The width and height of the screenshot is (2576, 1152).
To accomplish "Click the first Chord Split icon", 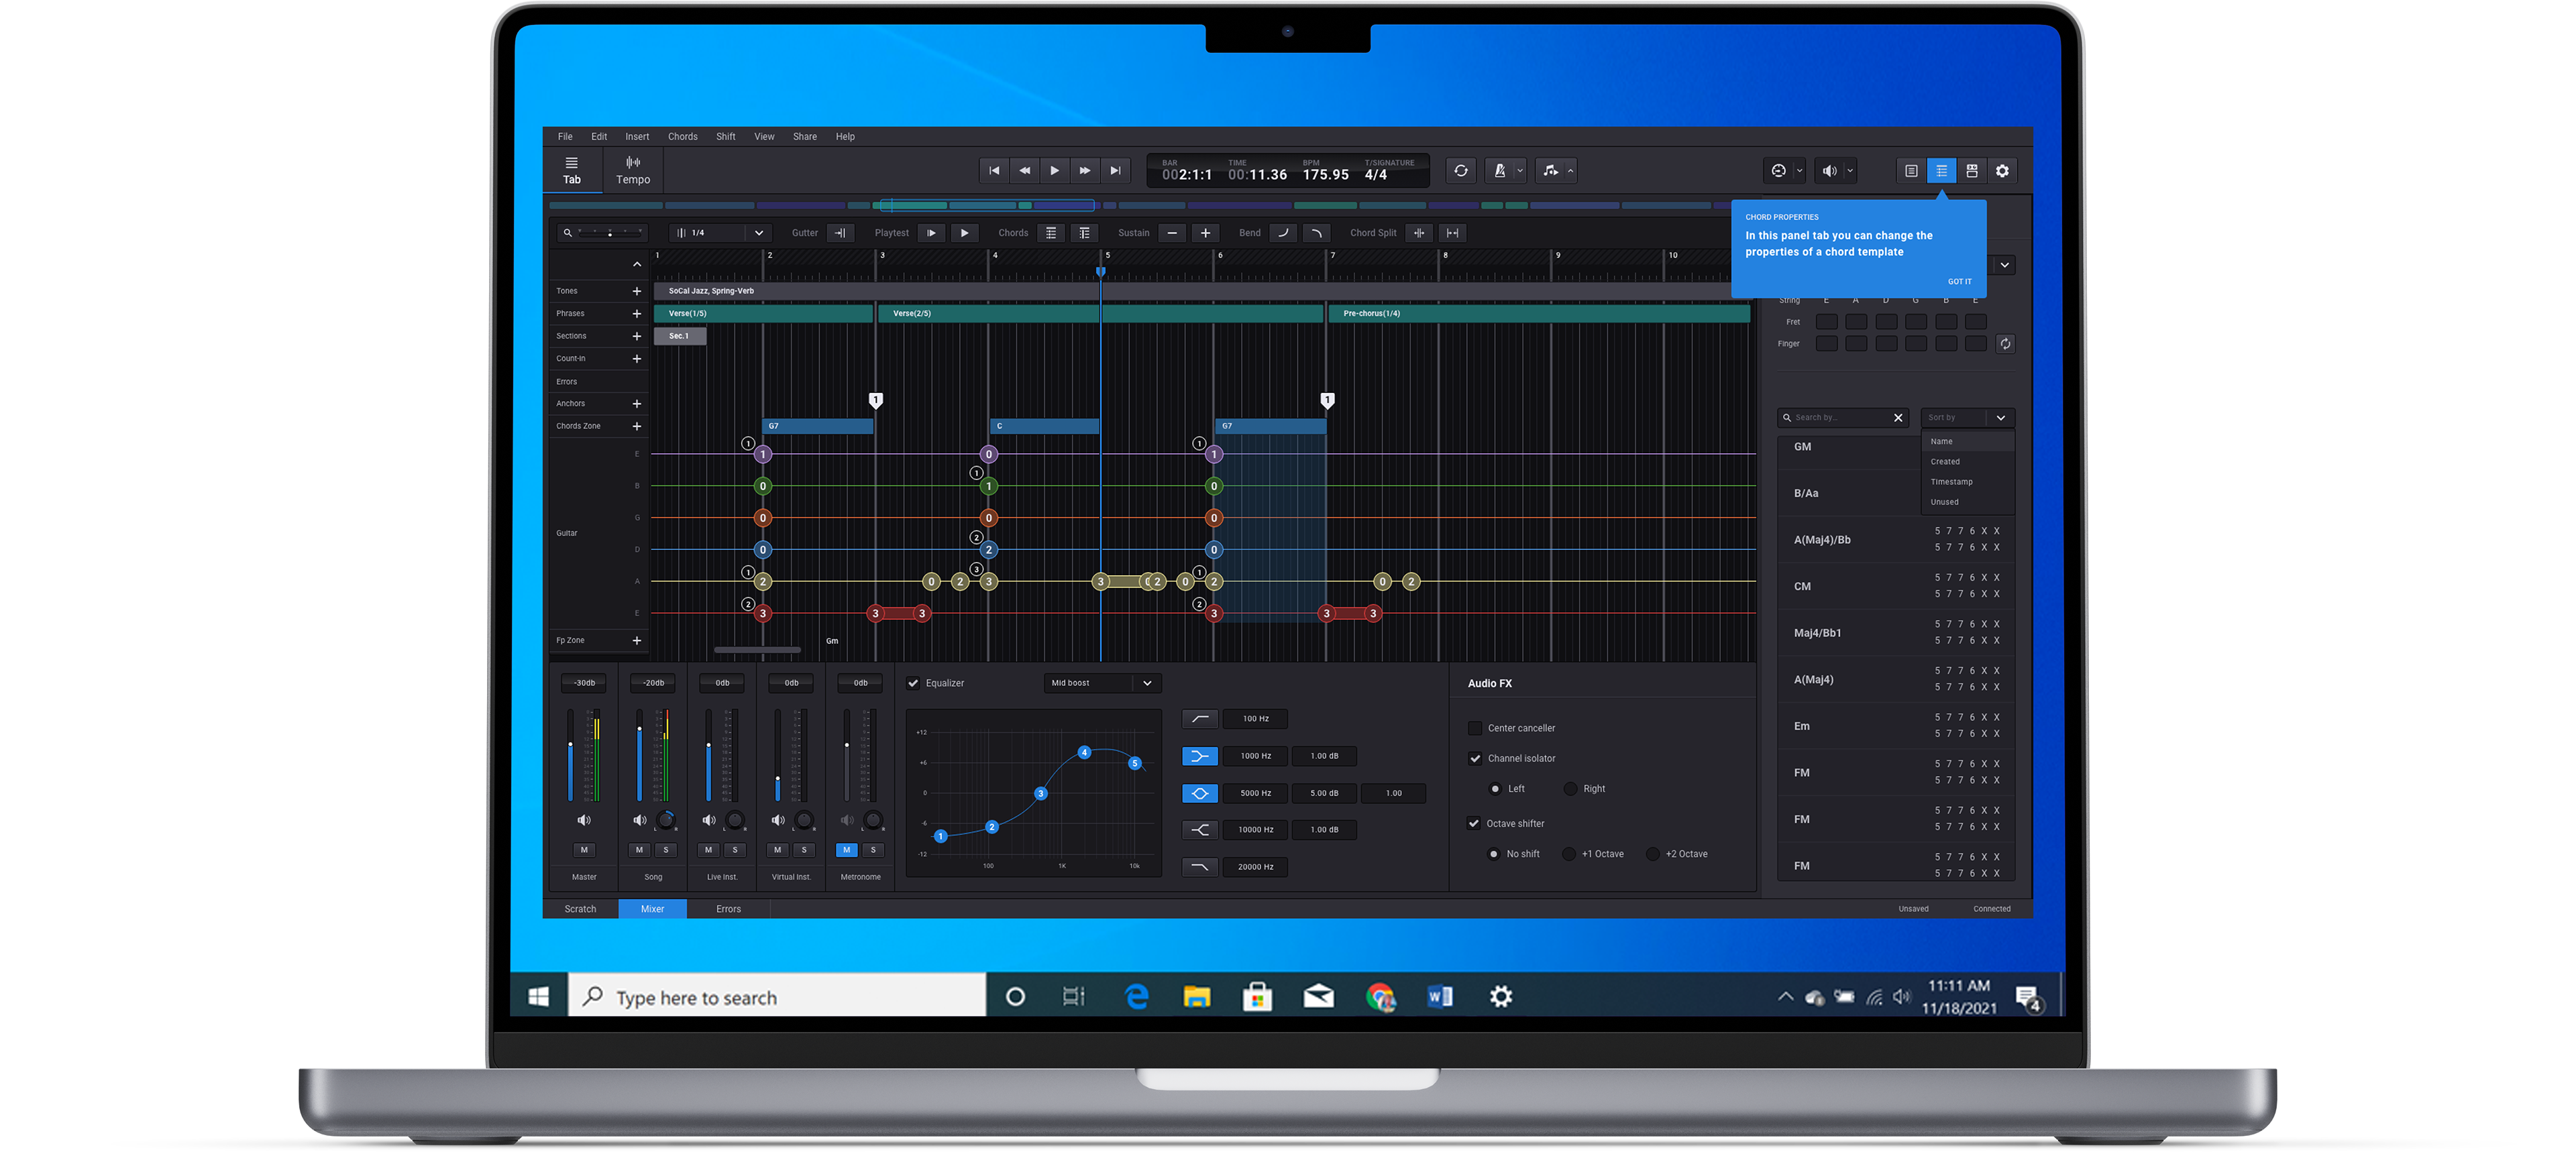I will pos(1419,233).
